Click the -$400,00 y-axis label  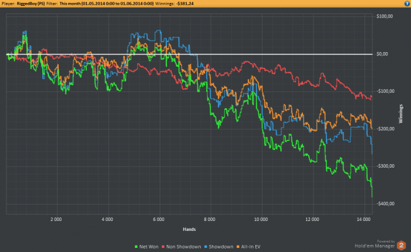point(385,203)
